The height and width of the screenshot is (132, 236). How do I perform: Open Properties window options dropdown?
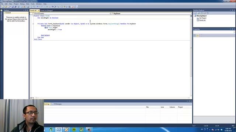[x=230, y=29]
